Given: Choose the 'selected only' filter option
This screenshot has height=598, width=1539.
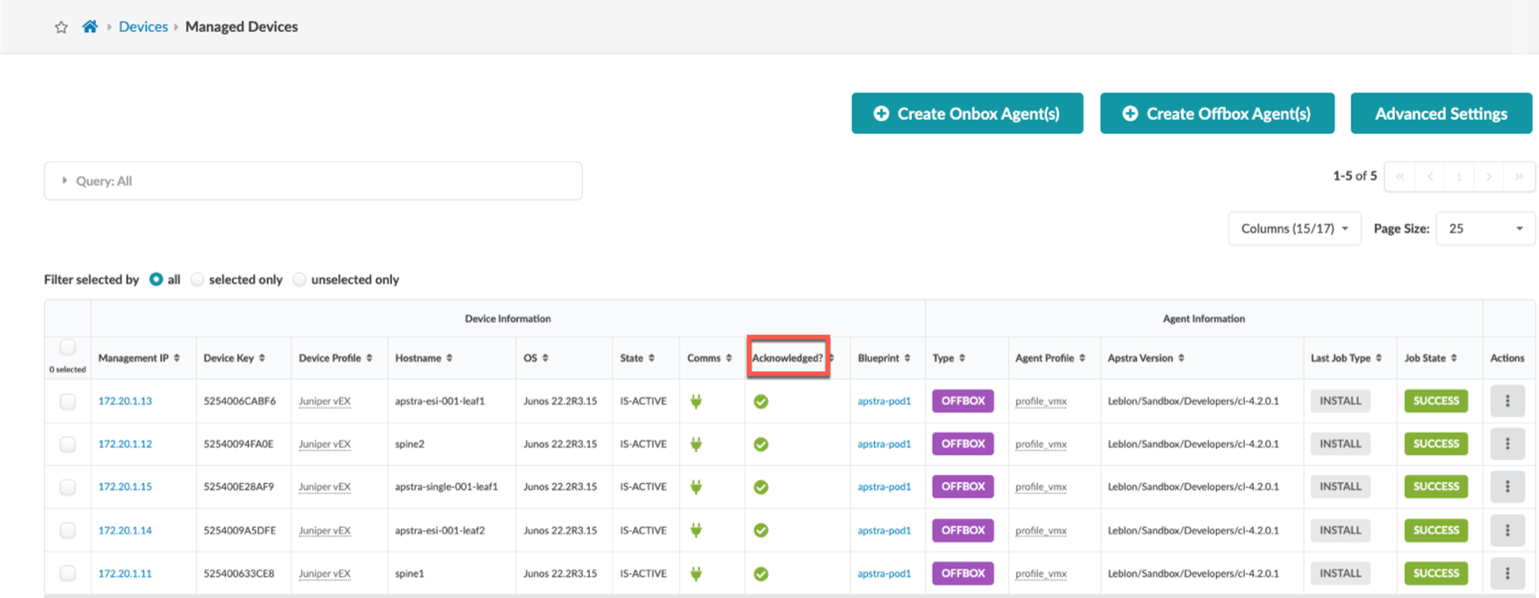Looking at the screenshot, I should pyautogui.click(x=197, y=280).
